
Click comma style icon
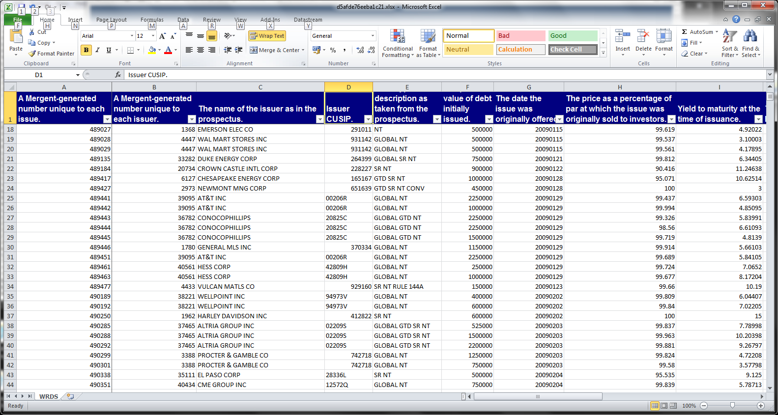click(345, 50)
